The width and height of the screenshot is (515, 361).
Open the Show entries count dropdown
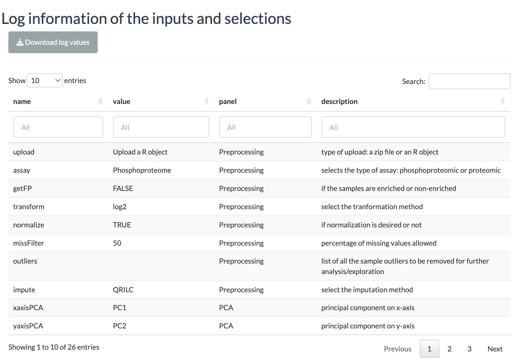coord(45,80)
